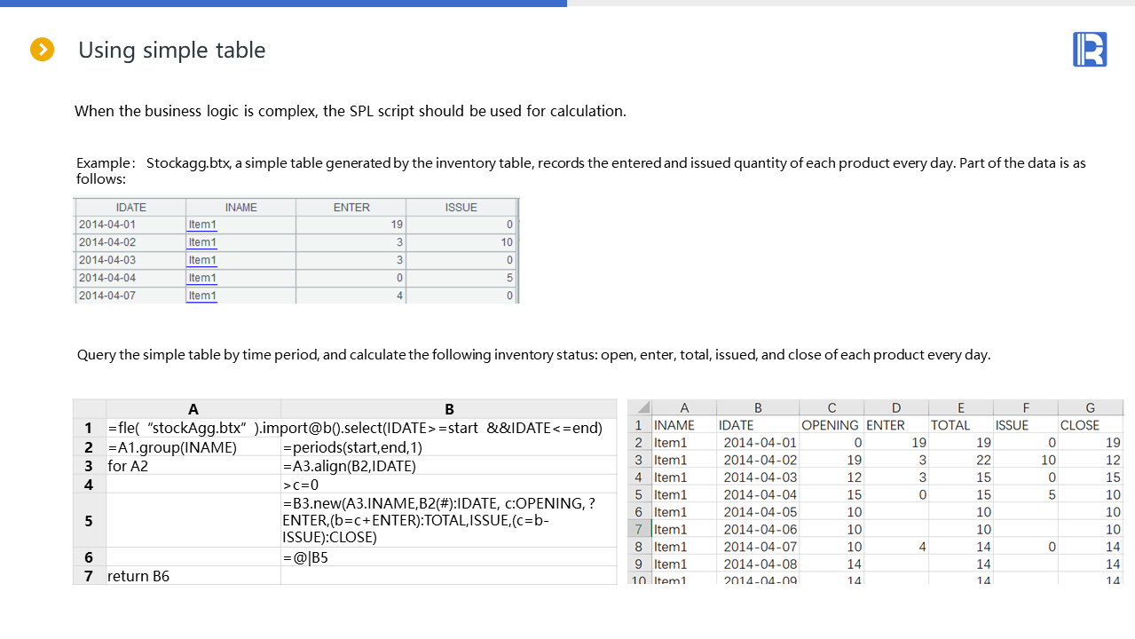Follow the Item1 link in the 2014-04-07 row

[x=202, y=296]
